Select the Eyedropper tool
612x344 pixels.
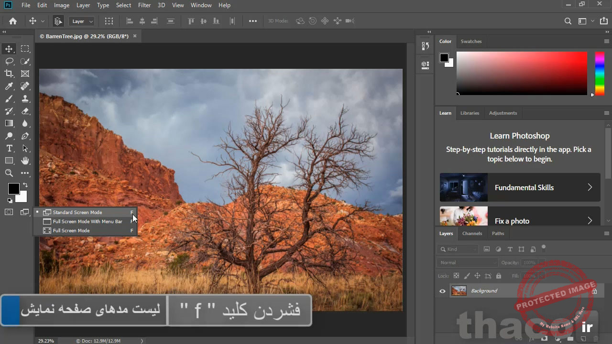[9, 86]
